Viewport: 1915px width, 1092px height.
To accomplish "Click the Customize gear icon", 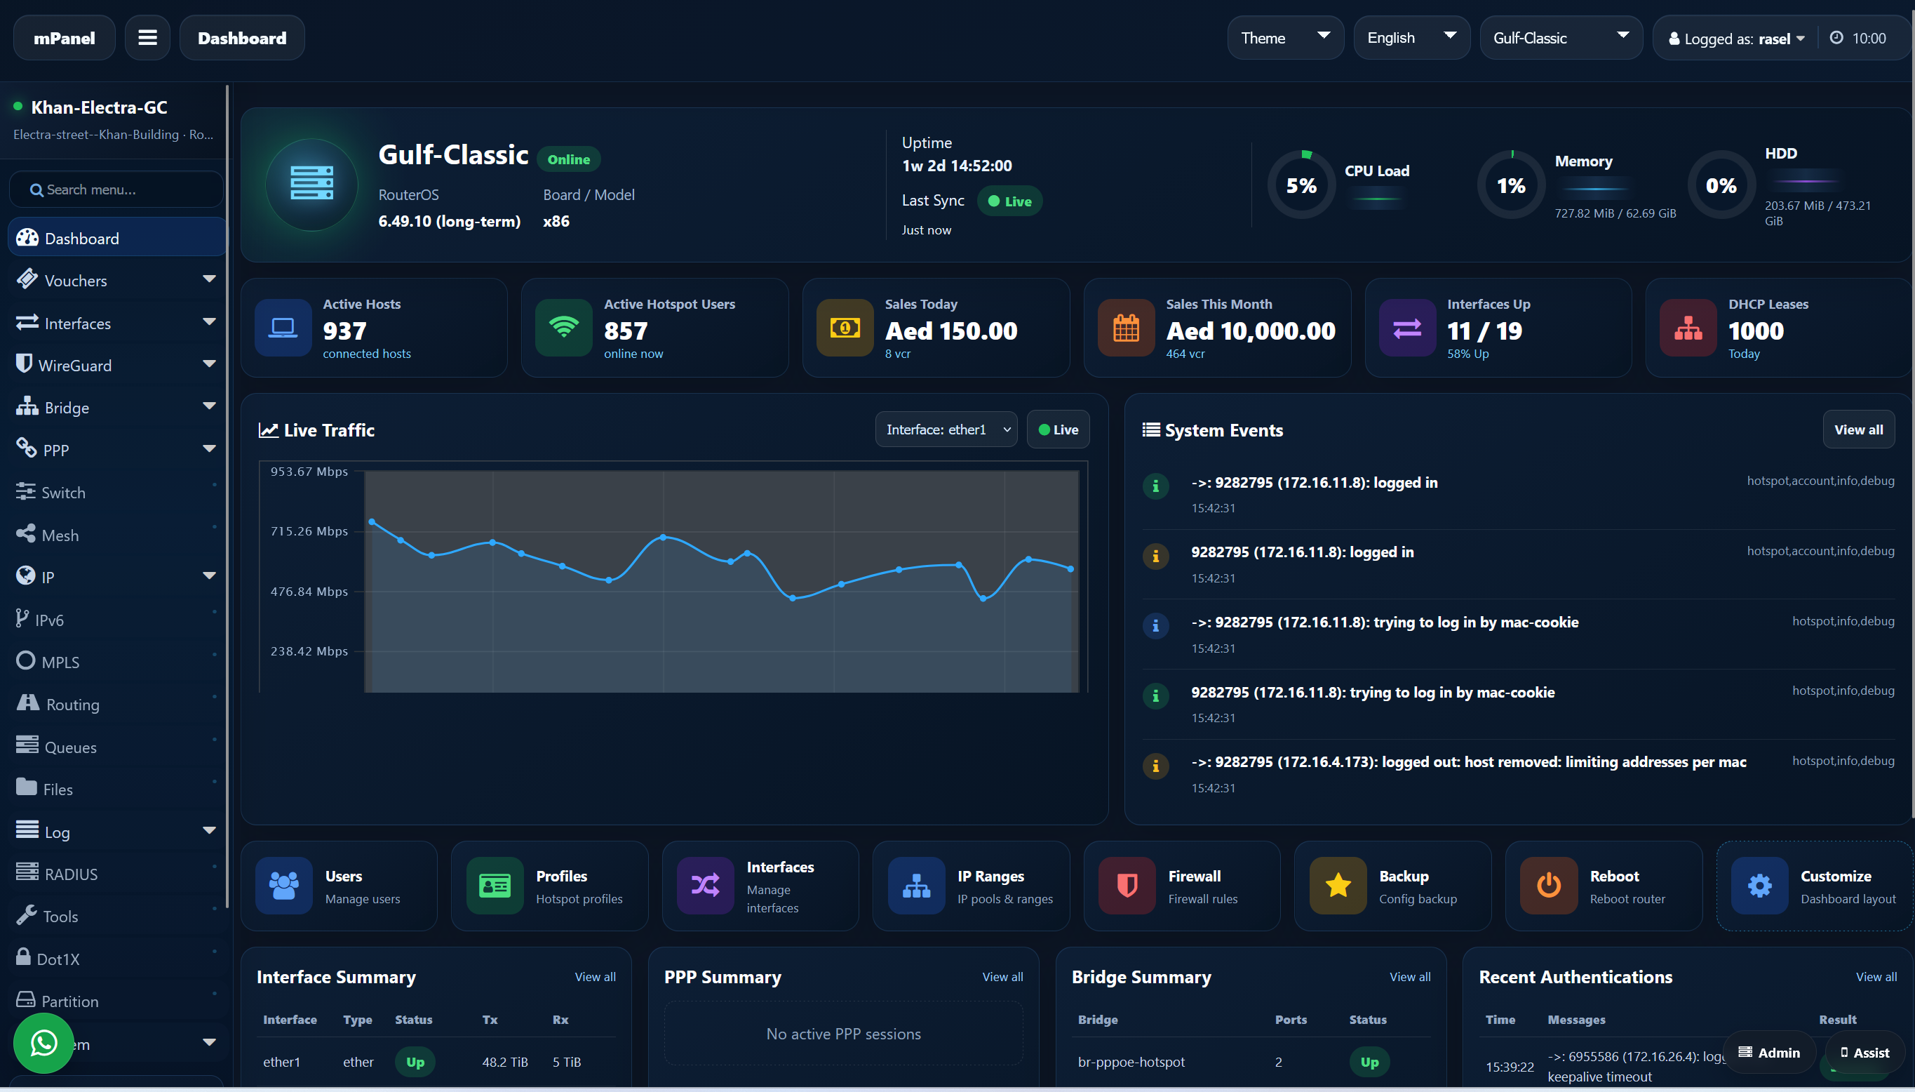I will [1760, 886].
